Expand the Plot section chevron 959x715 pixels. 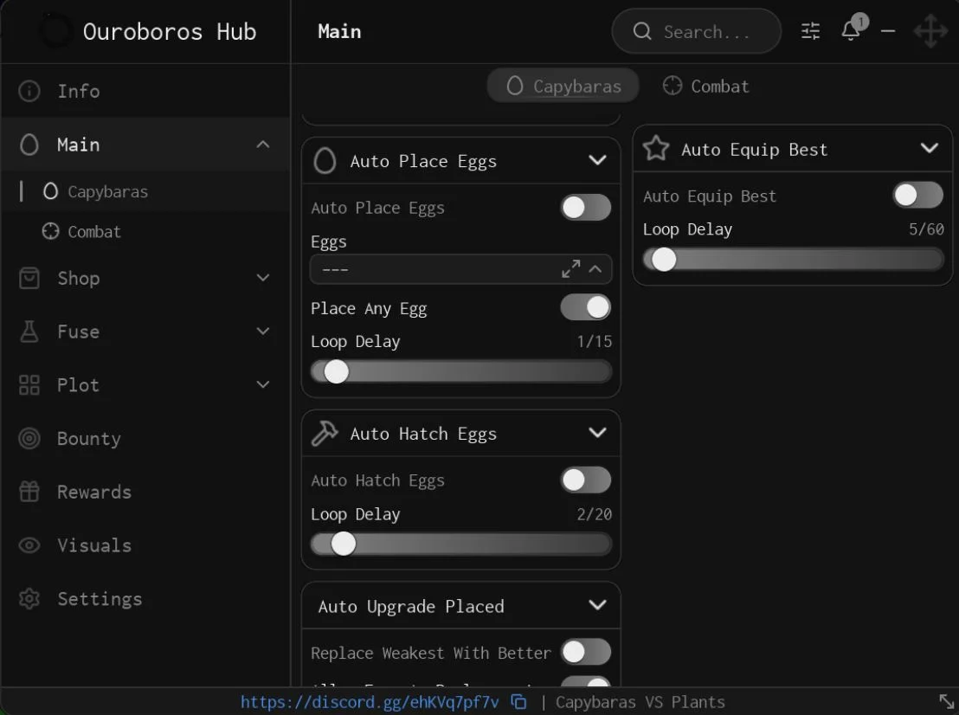(263, 384)
